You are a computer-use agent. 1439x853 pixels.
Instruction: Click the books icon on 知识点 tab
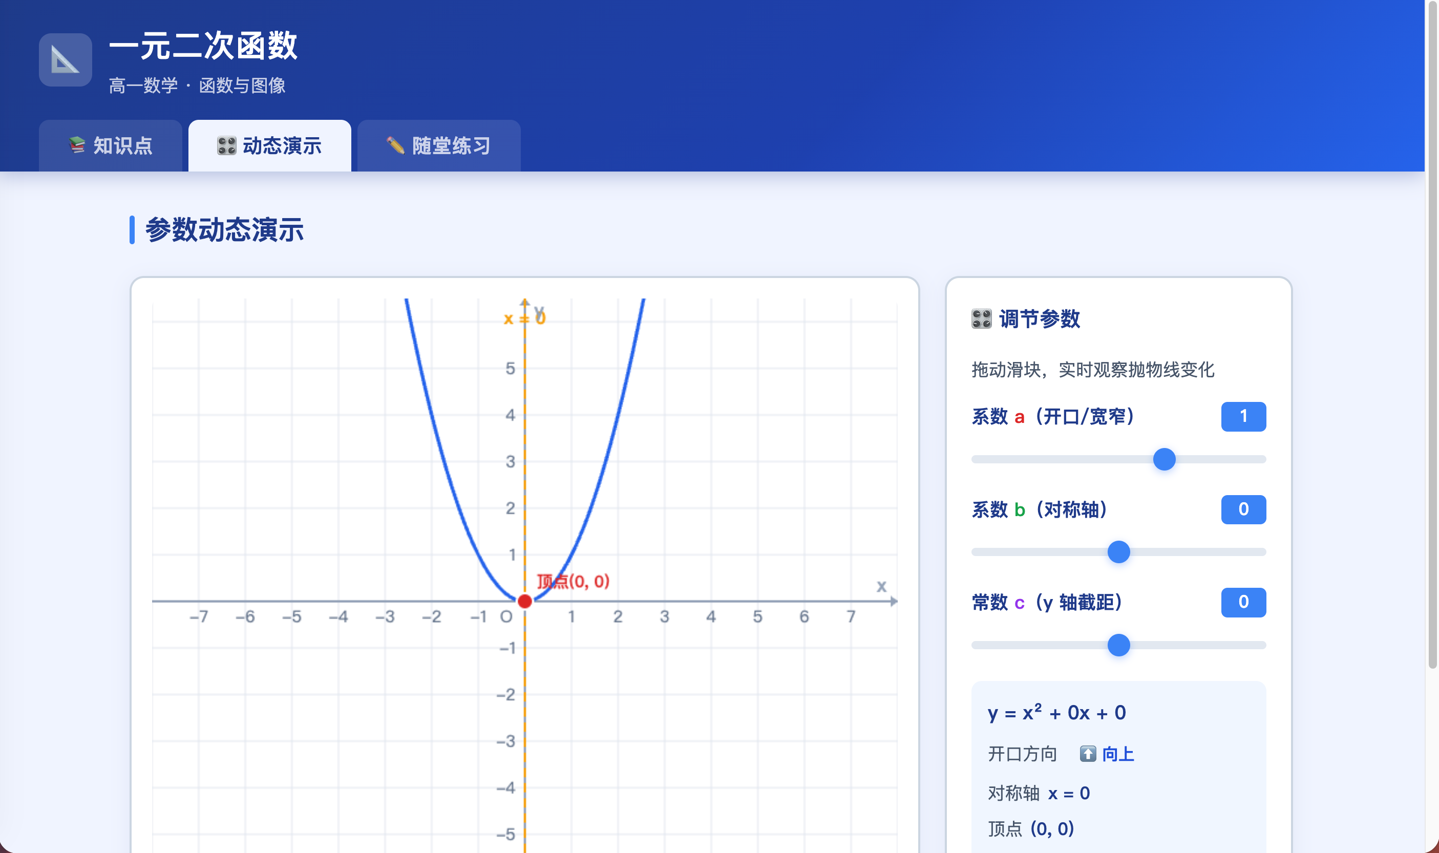pos(77,145)
